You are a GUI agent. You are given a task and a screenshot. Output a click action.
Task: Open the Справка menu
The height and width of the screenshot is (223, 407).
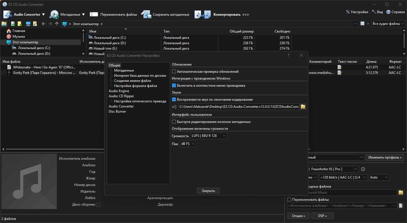(396, 12)
